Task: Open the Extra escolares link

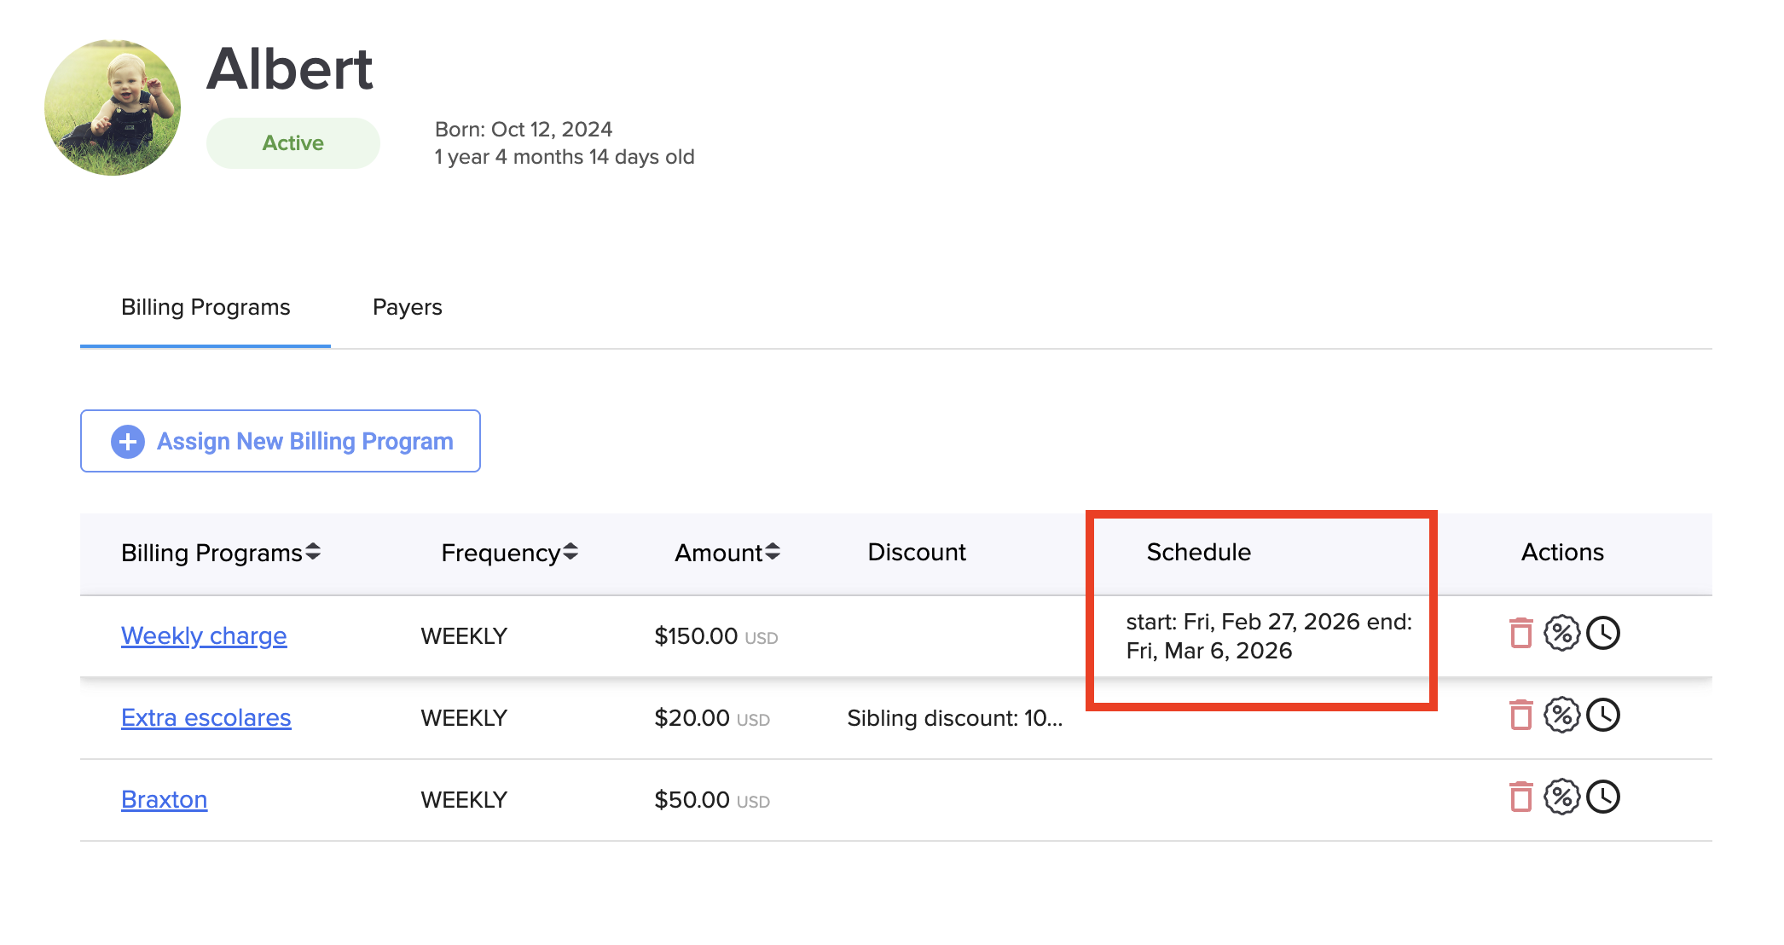Action: pyautogui.click(x=206, y=718)
